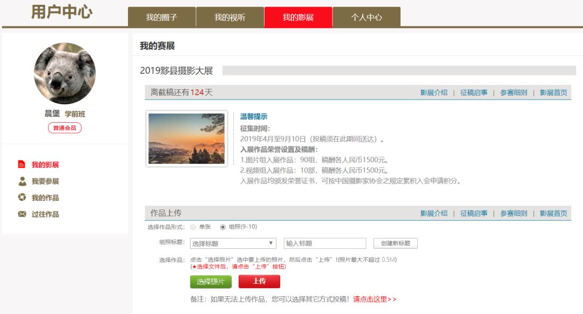
Task: Click the 学前班 level label
Action: tap(74, 114)
